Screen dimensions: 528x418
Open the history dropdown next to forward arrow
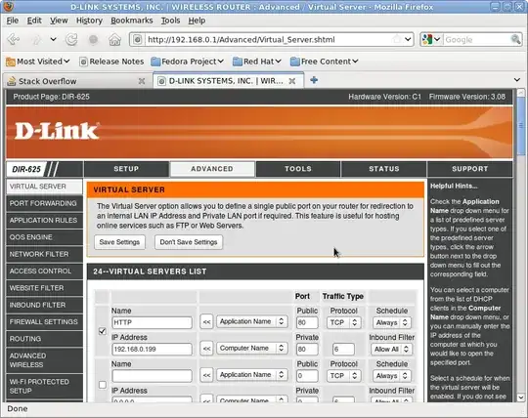point(53,39)
